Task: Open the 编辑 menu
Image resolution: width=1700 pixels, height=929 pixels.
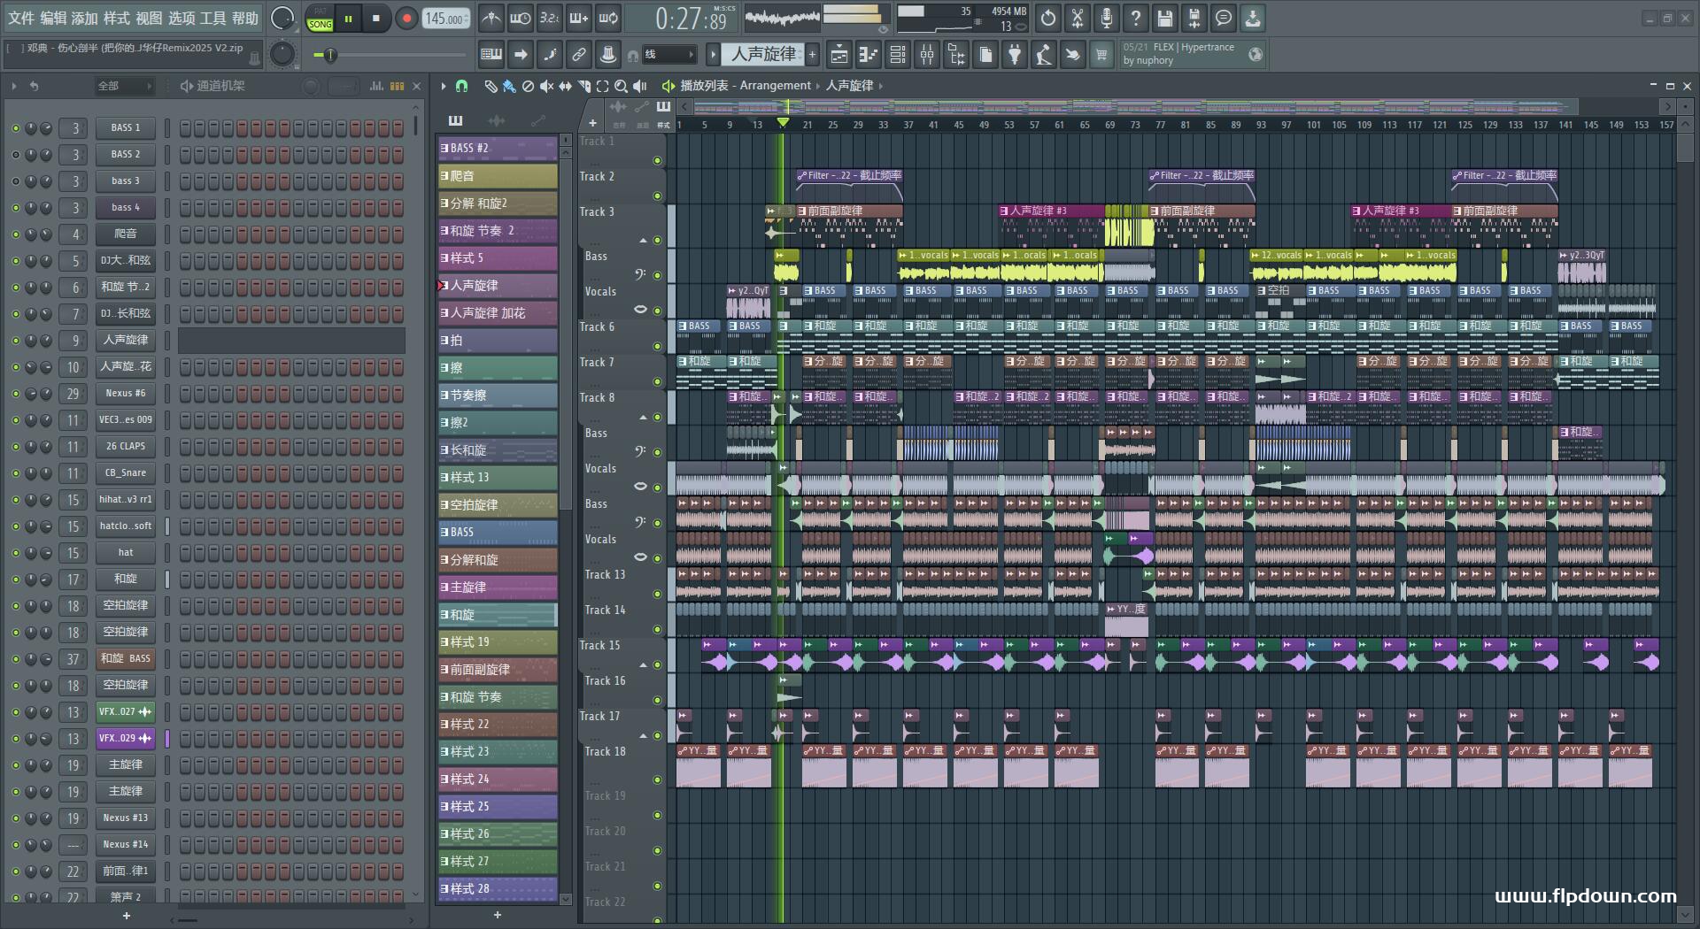Action: coord(53,18)
